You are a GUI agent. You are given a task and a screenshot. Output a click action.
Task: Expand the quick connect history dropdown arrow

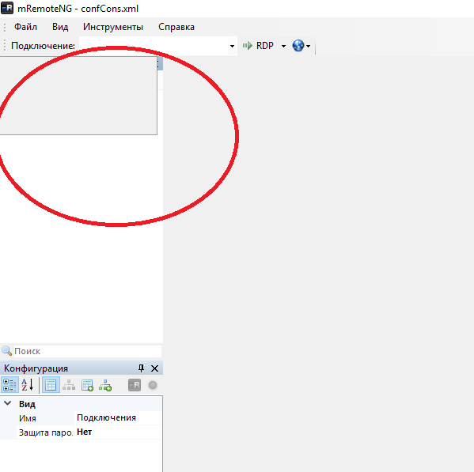tap(232, 46)
